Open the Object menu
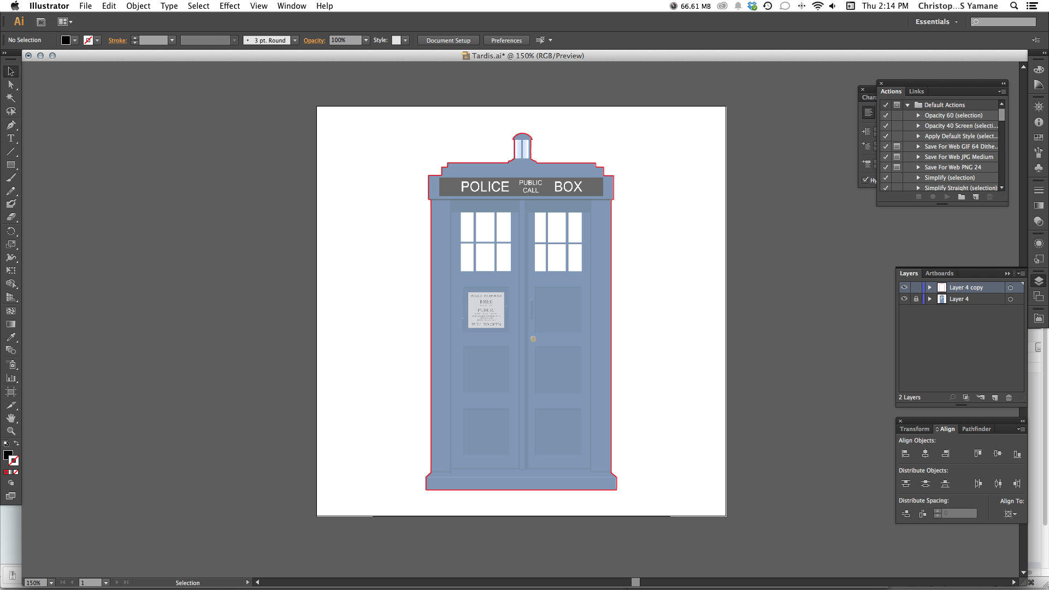This screenshot has height=590, width=1049. tap(138, 6)
